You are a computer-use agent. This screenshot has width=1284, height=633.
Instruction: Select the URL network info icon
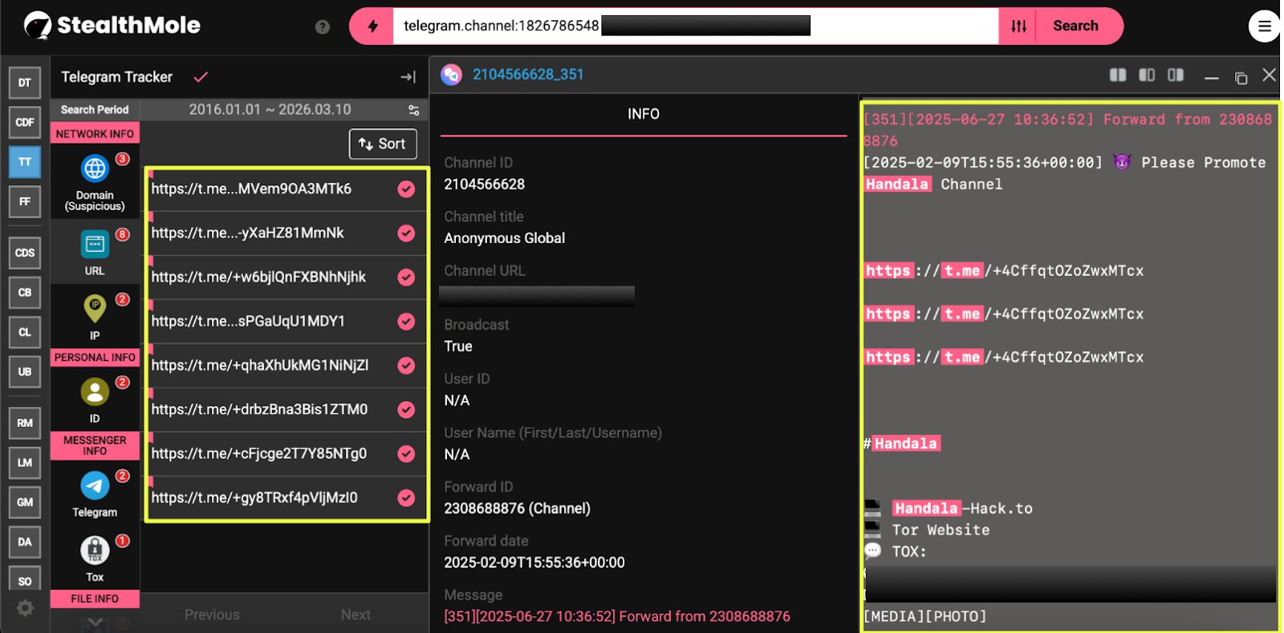(x=95, y=244)
